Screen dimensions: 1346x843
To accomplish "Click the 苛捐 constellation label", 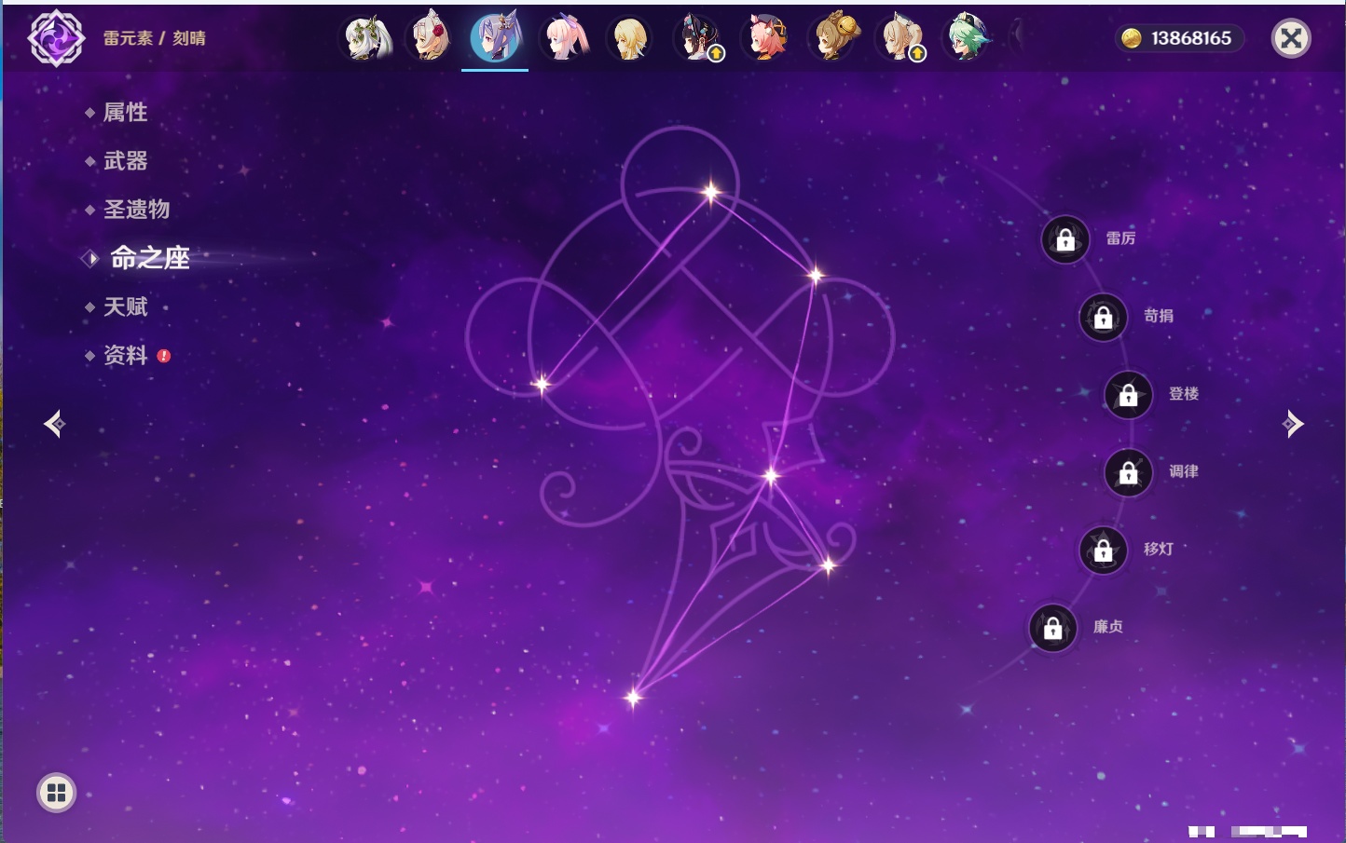I will point(1159,316).
